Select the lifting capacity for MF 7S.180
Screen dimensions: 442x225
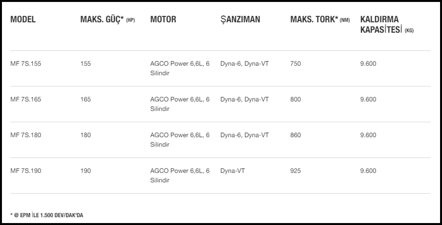368,135
